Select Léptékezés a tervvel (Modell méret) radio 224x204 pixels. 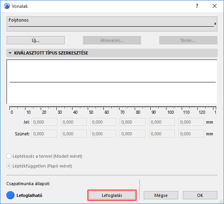pos(9,156)
